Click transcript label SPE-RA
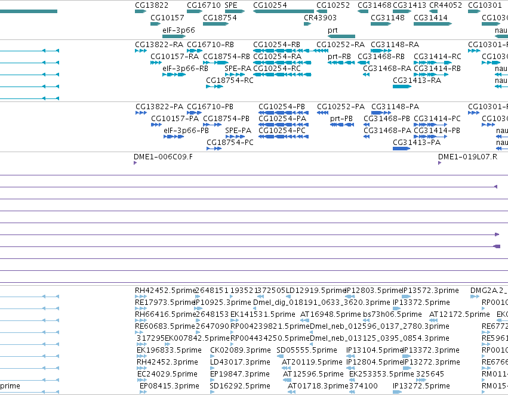 click(x=238, y=68)
